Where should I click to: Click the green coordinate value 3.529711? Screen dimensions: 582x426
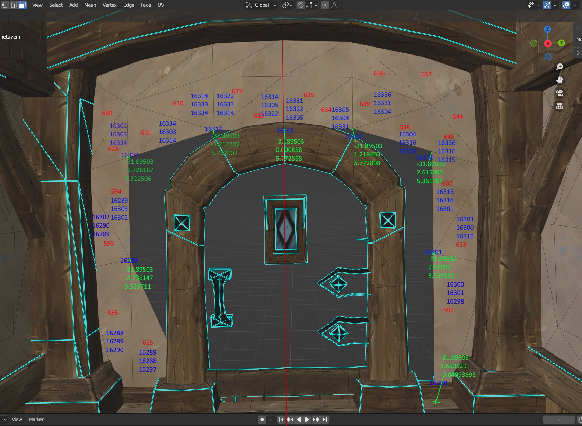138,287
